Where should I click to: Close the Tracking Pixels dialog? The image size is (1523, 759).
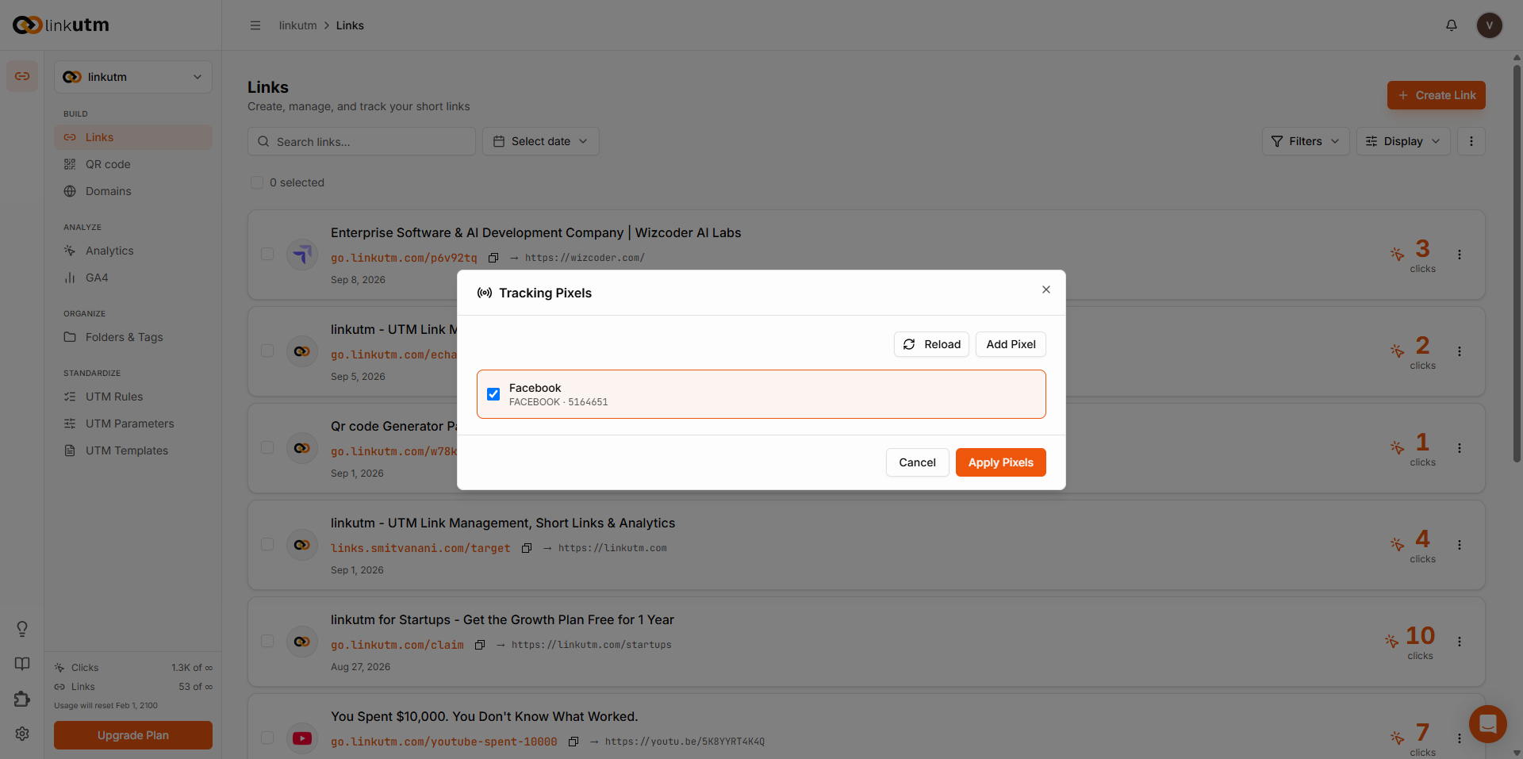click(x=1046, y=289)
